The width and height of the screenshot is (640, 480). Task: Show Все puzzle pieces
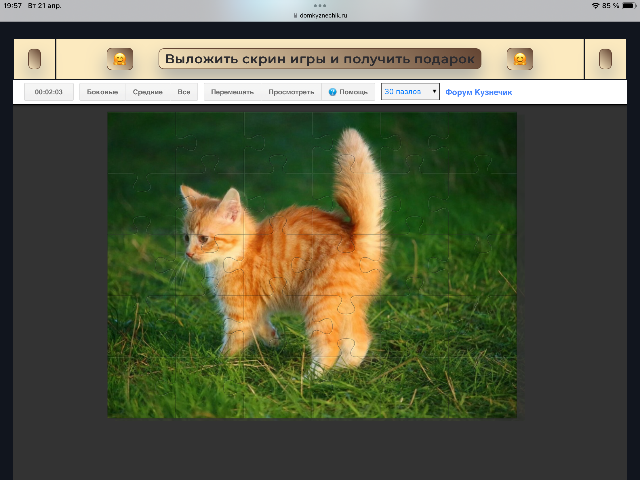tap(184, 92)
